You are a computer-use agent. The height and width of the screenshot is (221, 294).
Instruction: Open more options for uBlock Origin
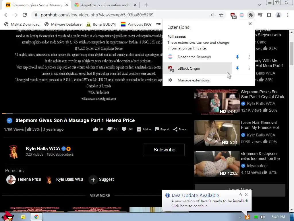pyautogui.click(x=249, y=68)
